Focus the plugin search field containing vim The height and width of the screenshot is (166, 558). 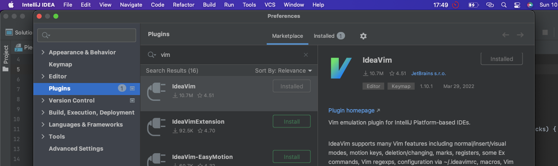[228, 55]
